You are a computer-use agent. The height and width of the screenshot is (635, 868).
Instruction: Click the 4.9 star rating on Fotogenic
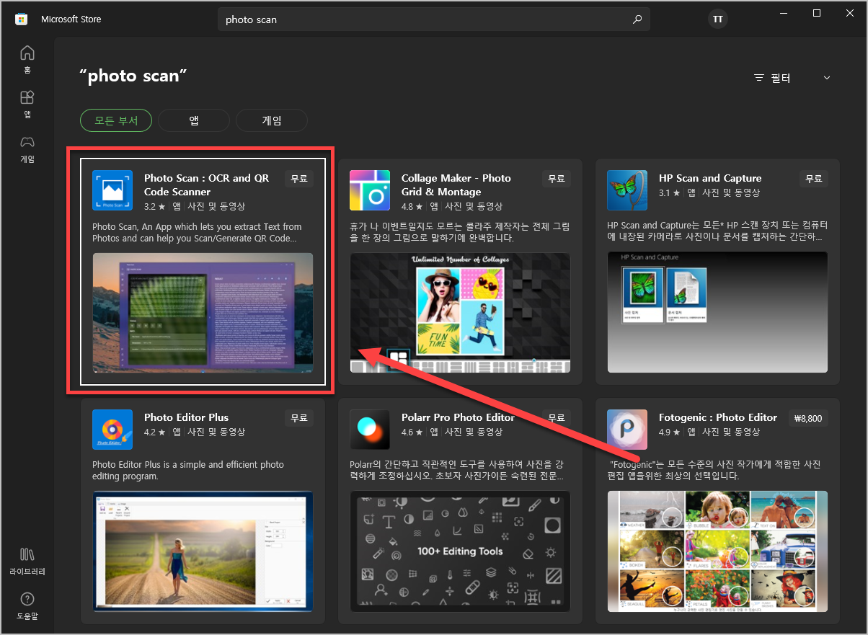pos(669,432)
